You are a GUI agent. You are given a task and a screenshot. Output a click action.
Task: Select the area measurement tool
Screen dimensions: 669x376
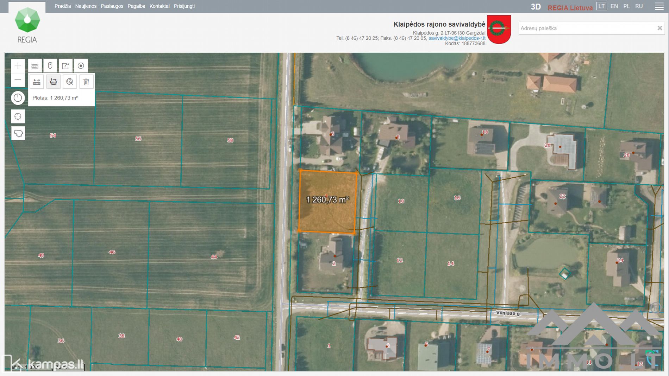click(x=54, y=82)
